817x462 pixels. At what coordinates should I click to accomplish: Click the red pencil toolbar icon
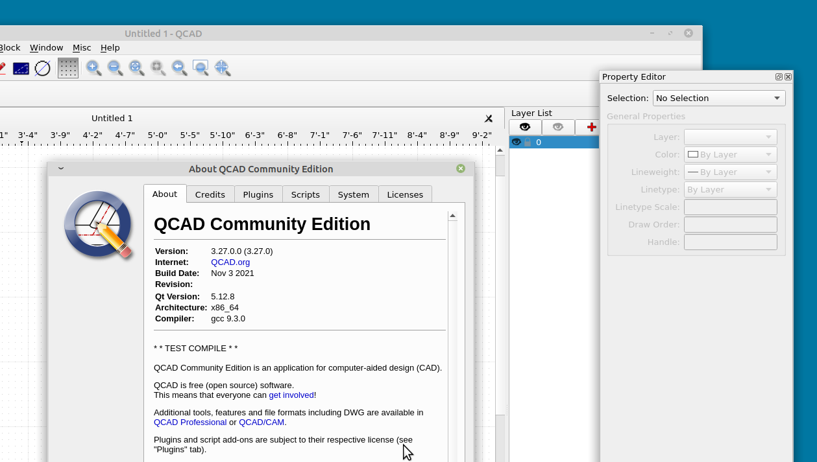point(2,68)
